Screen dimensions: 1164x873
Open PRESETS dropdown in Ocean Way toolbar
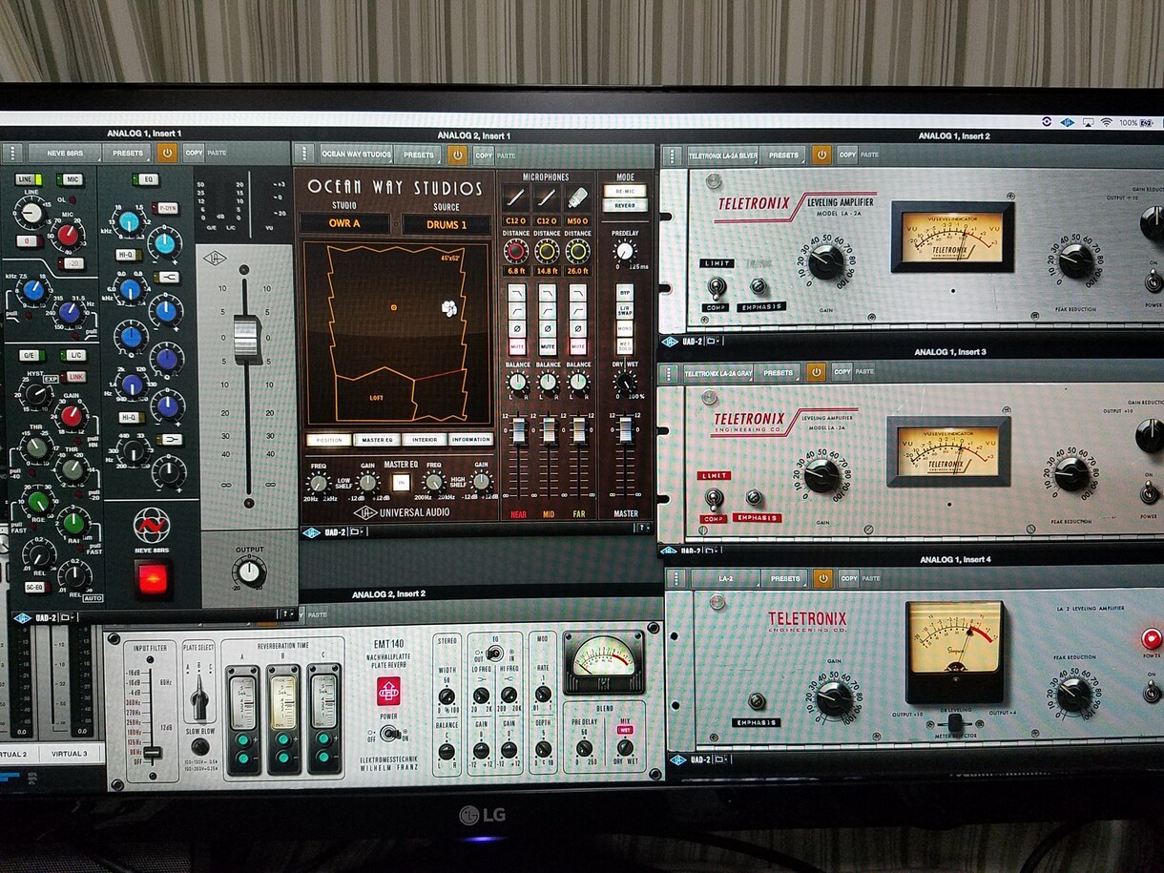coord(419,155)
